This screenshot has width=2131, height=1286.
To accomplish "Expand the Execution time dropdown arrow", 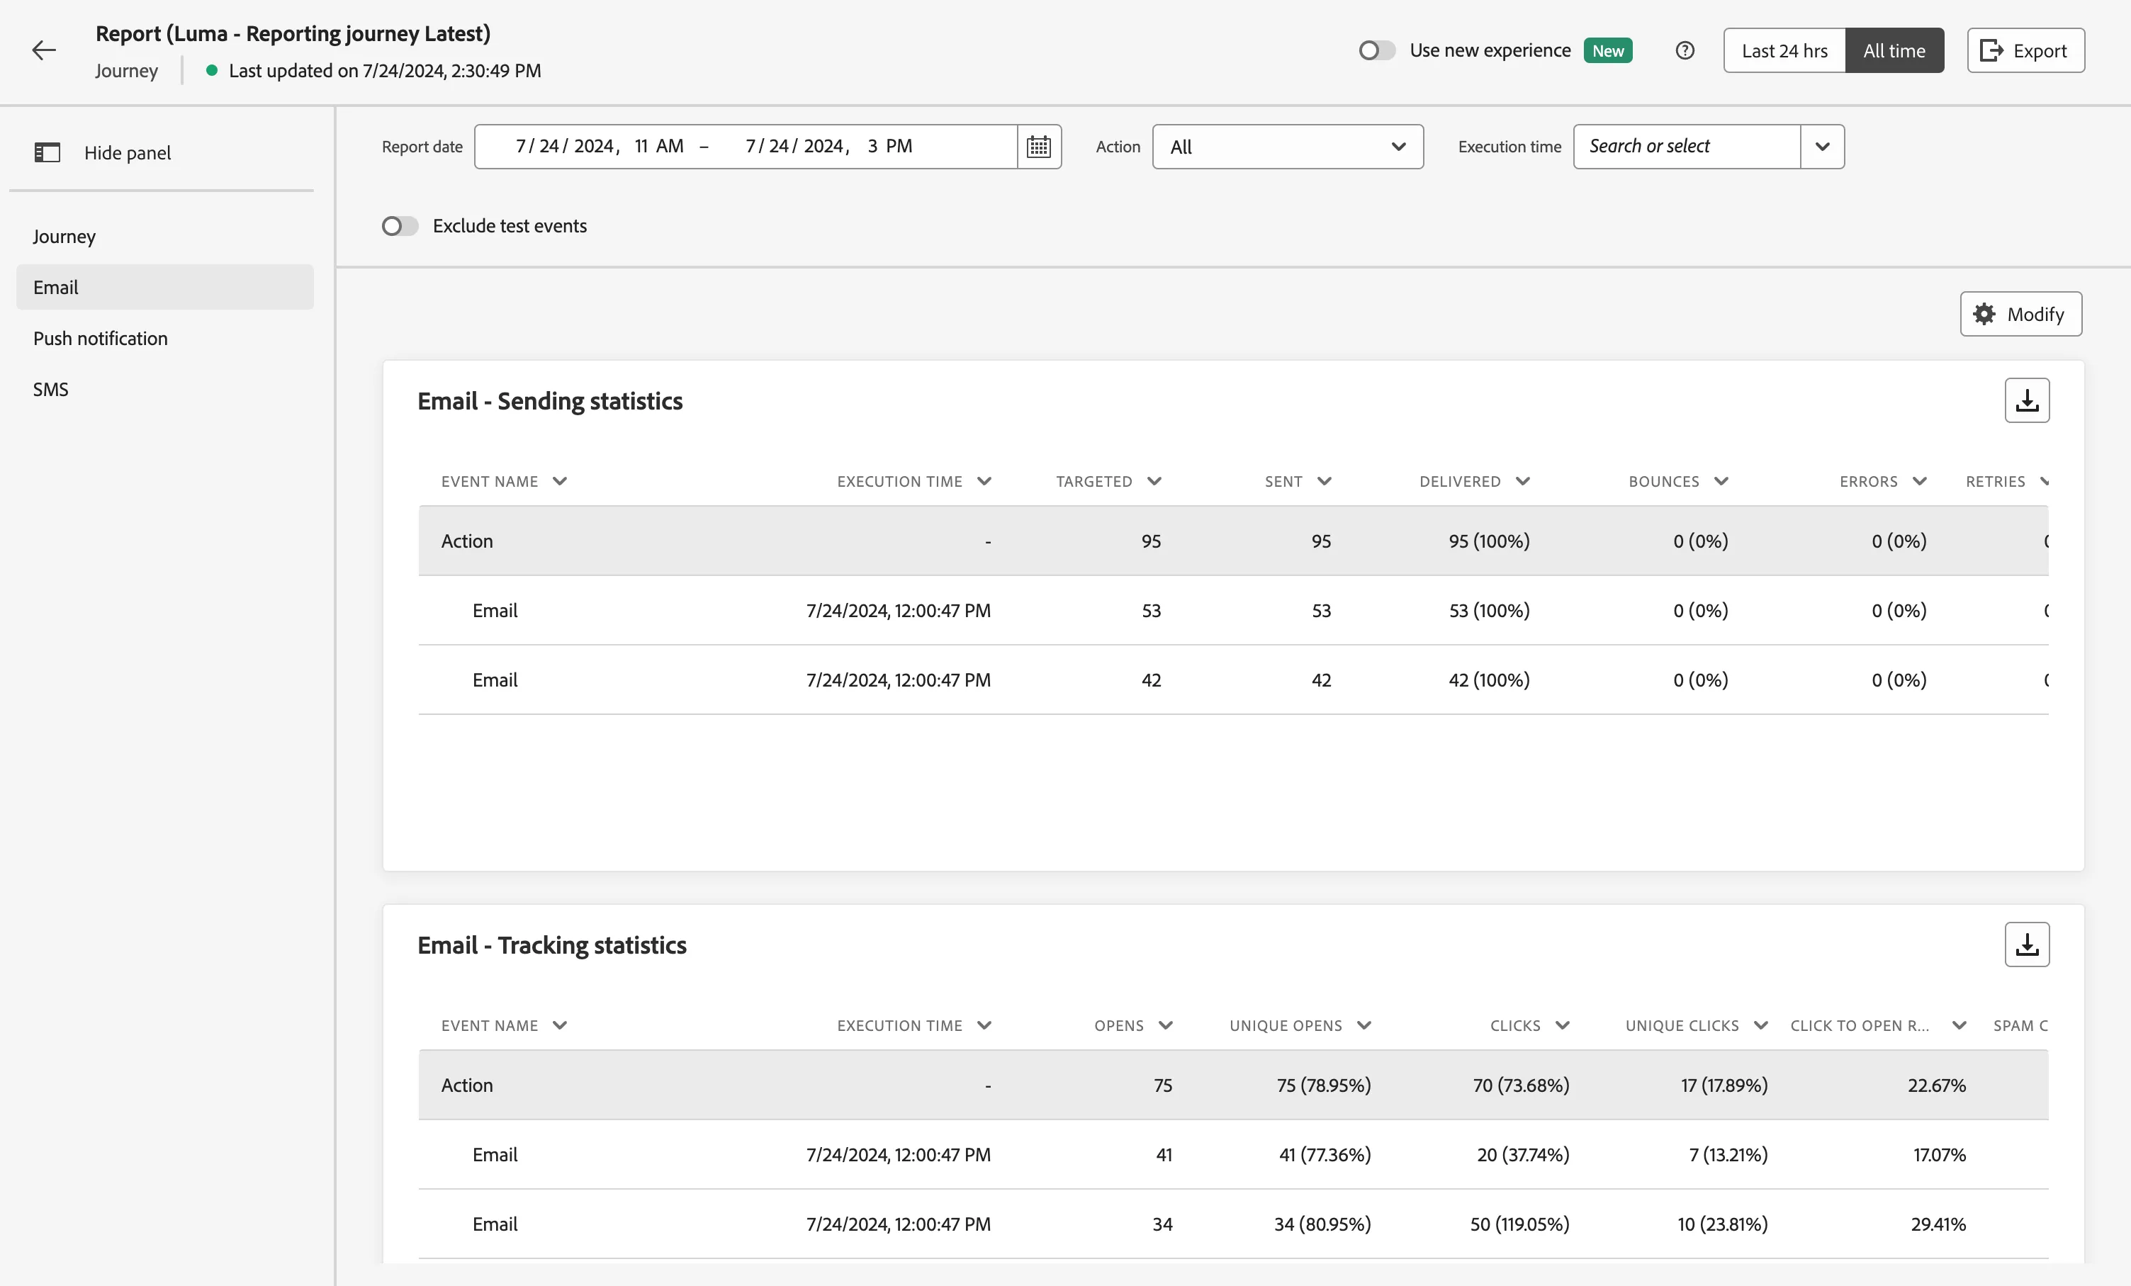I will click(1822, 146).
